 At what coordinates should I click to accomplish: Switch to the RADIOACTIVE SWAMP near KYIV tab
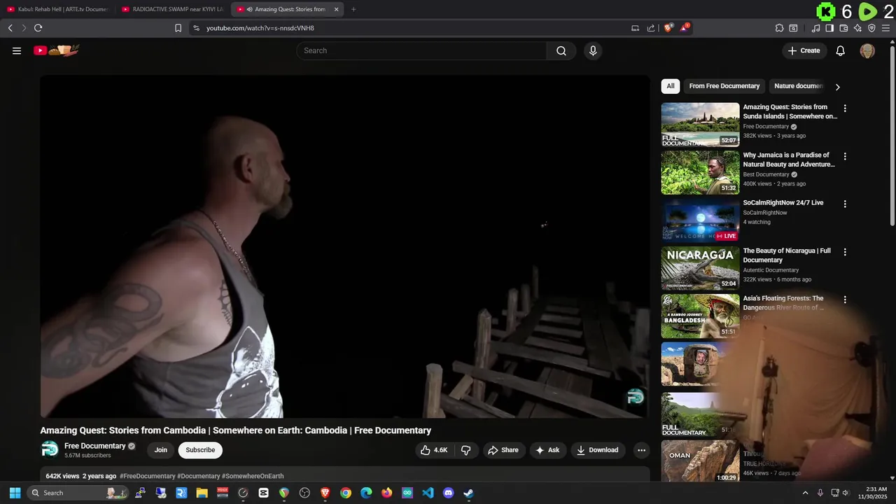(171, 9)
